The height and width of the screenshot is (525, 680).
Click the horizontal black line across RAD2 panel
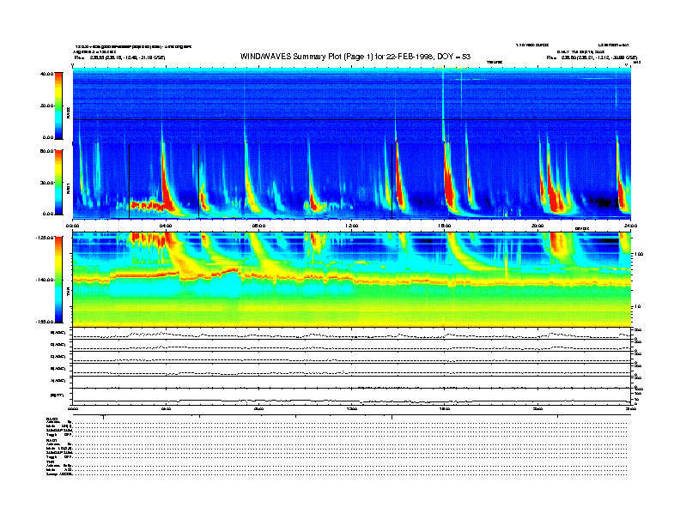(352, 119)
